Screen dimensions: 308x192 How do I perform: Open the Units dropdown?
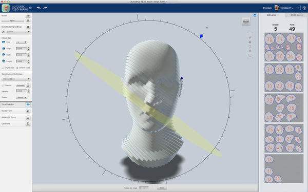pos(22,42)
